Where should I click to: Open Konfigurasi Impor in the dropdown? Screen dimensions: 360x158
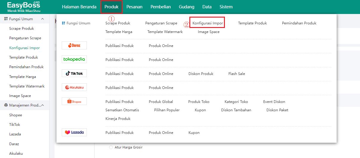207,23
